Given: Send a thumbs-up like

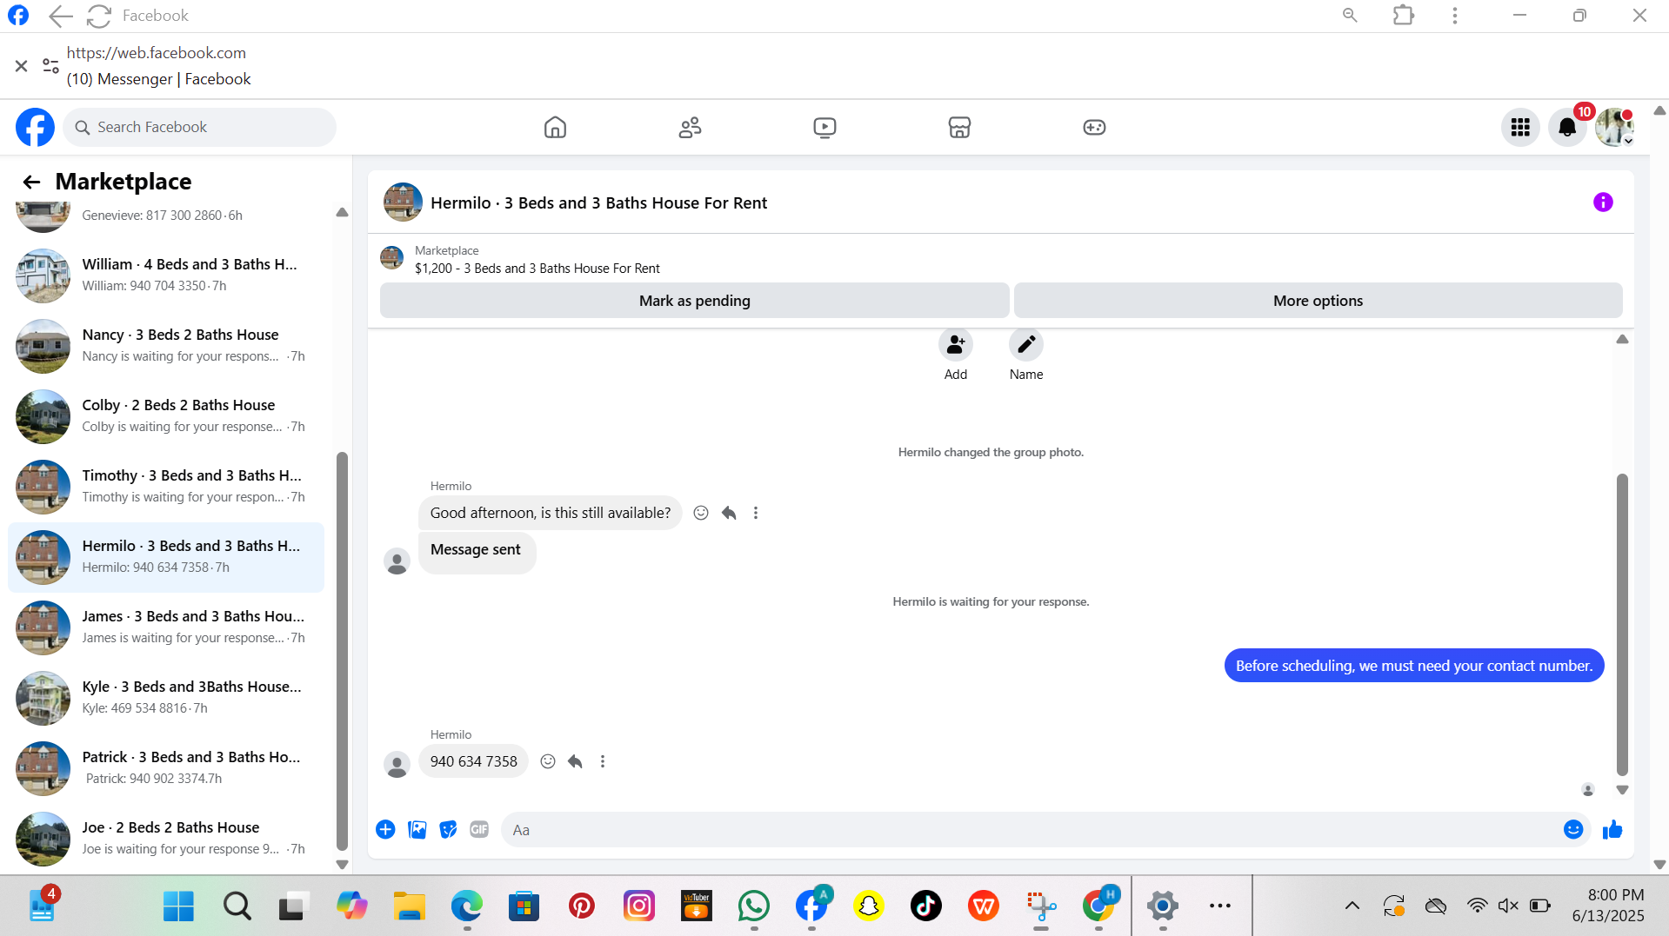Looking at the screenshot, I should 1612,829.
